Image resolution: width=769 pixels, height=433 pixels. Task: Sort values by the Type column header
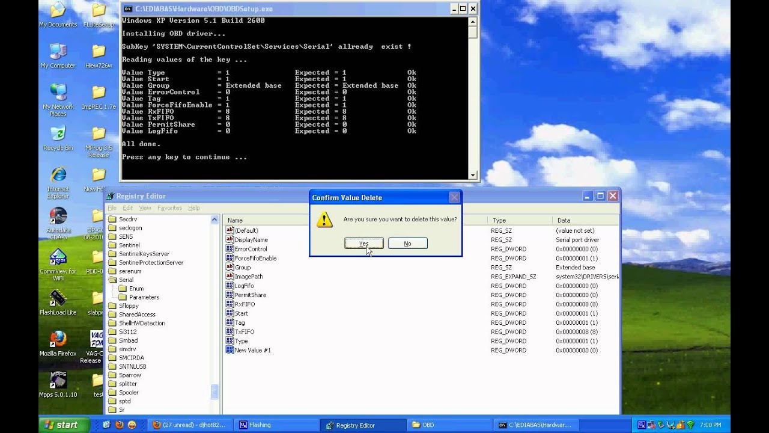520,220
